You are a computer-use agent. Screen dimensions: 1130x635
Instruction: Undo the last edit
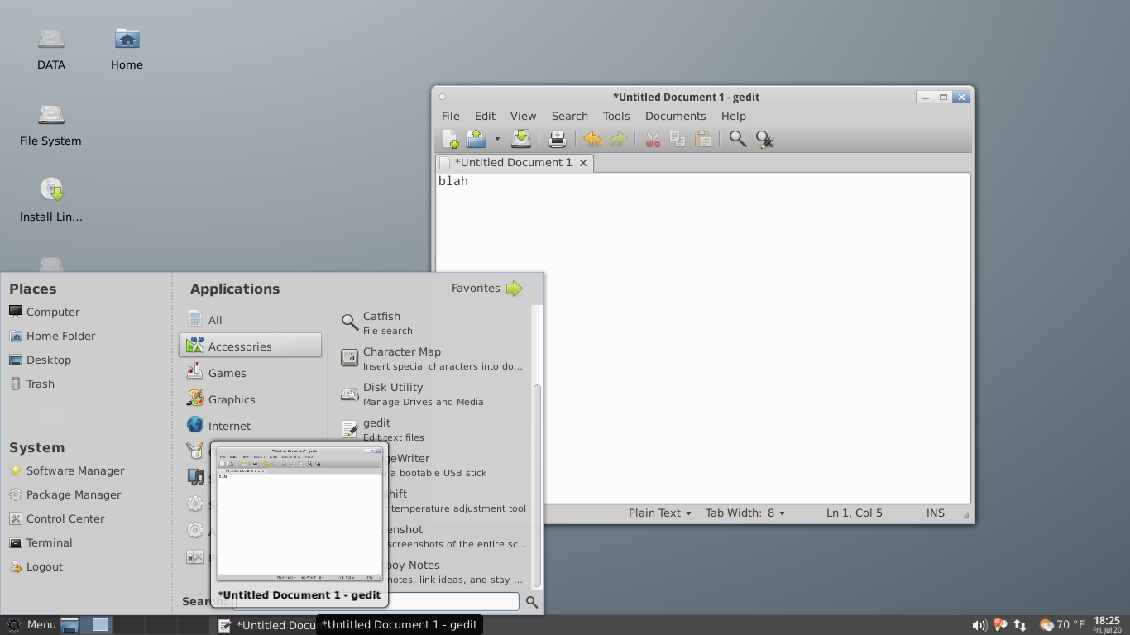(593, 139)
